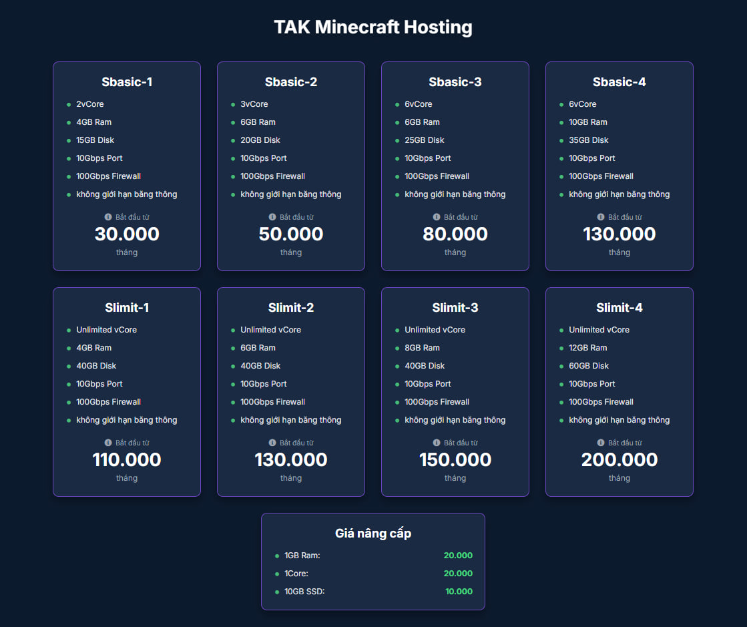Viewport: 747px width, 627px height.
Task: Select the Slimit-1 plan title
Action: (127, 308)
